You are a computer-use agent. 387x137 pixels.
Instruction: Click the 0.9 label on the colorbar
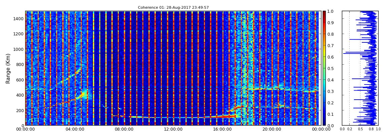coord(330,23)
